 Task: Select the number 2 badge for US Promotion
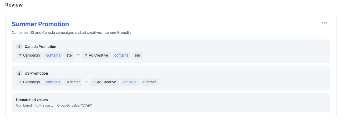pyautogui.click(x=19, y=73)
